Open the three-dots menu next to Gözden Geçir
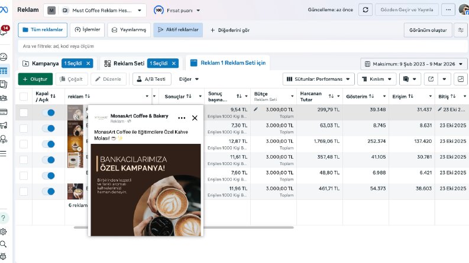Image resolution: width=469 pixels, height=263 pixels. click(x=448, y=10)
